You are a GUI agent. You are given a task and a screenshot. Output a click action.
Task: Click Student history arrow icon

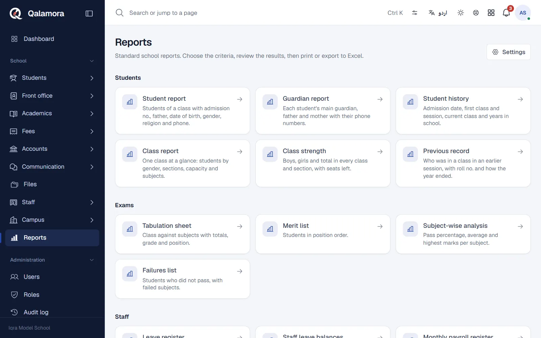coord(520,99)
